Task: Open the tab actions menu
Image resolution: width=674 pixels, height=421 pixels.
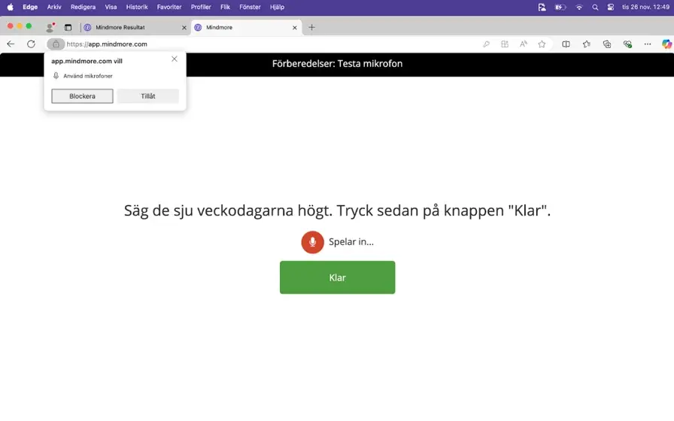Action: pyautogui.click(x=68, y=27)
